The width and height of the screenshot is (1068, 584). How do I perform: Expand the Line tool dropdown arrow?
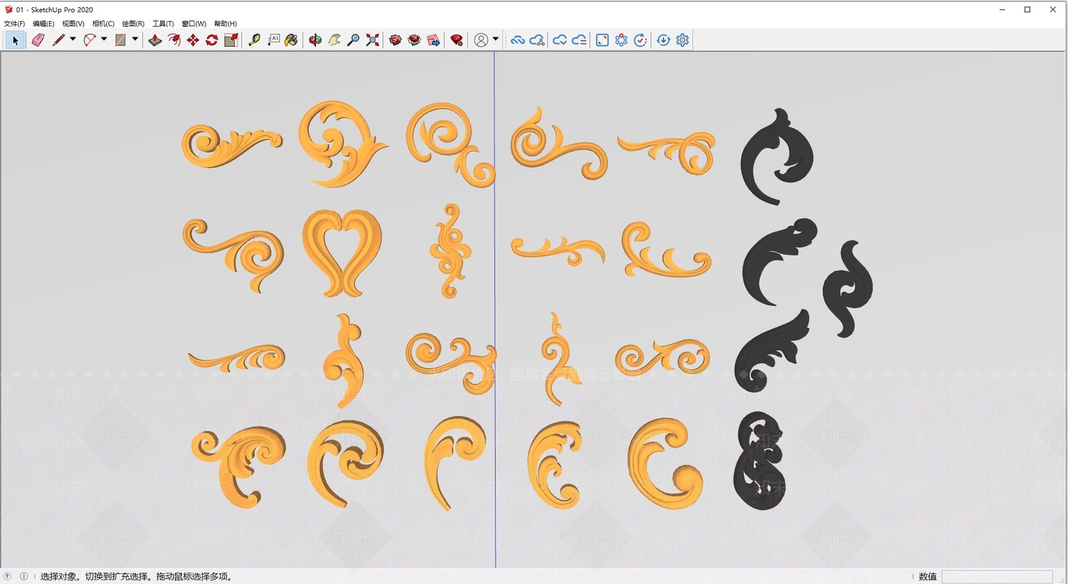(73, 39)
